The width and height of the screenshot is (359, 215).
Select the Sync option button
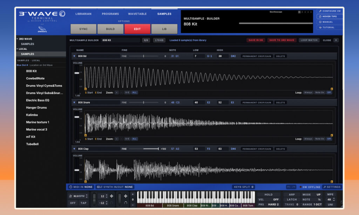click(x=83, y=29)
